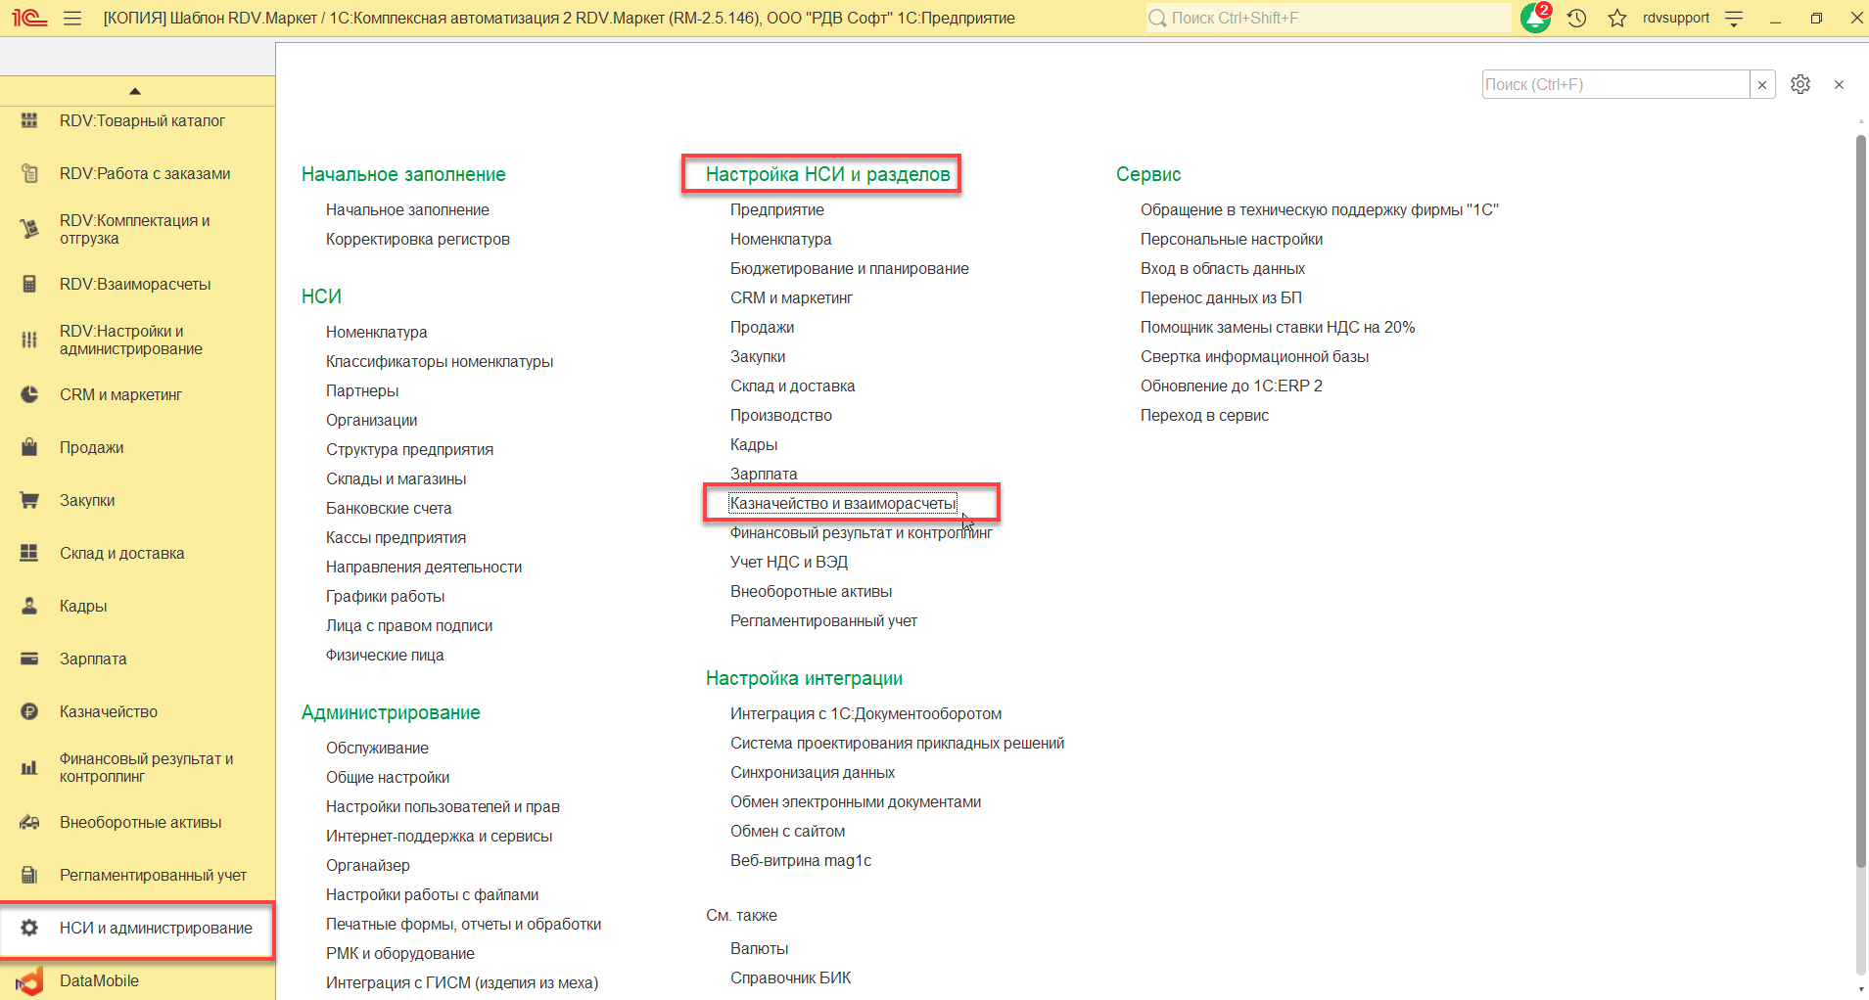Image resolution: width=1869 pixels, height=1000 pixels.
Task: Open Партнеры link under НСИ
Action: point(362,390)
